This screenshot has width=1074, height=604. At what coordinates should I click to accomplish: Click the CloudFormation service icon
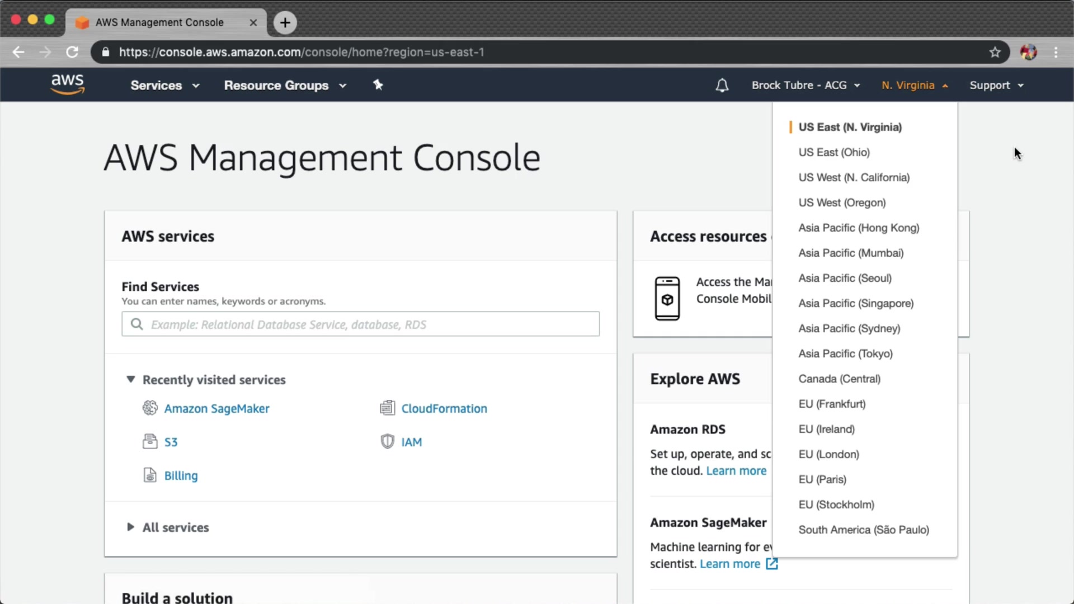(387, 408)
